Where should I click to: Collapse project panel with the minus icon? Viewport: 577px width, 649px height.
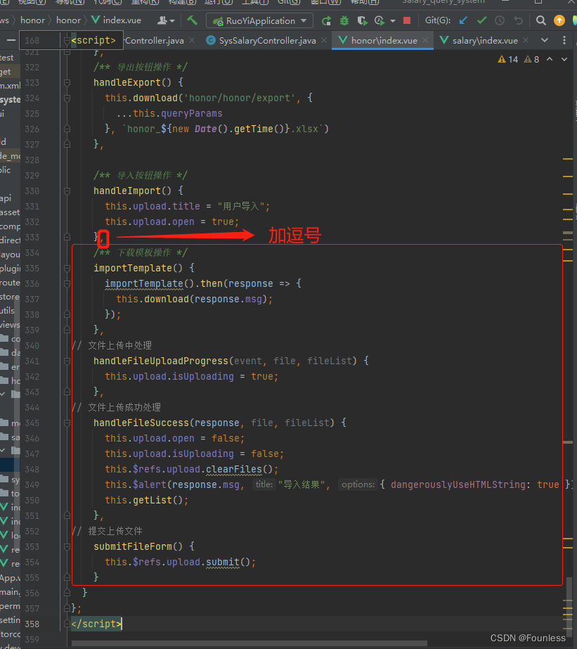click(11, 40)
